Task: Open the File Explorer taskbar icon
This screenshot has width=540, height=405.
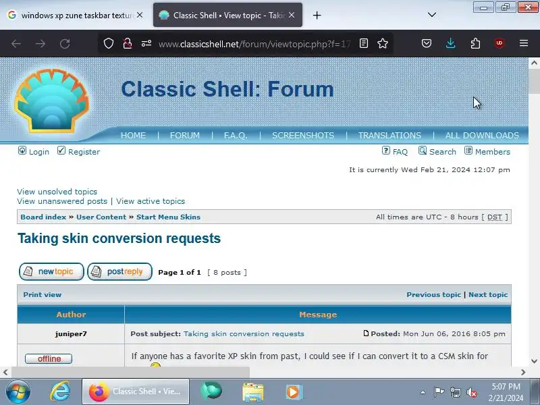Action: click(x=252, y=392)
